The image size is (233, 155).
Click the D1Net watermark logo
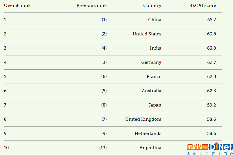(x=210, y=148)
